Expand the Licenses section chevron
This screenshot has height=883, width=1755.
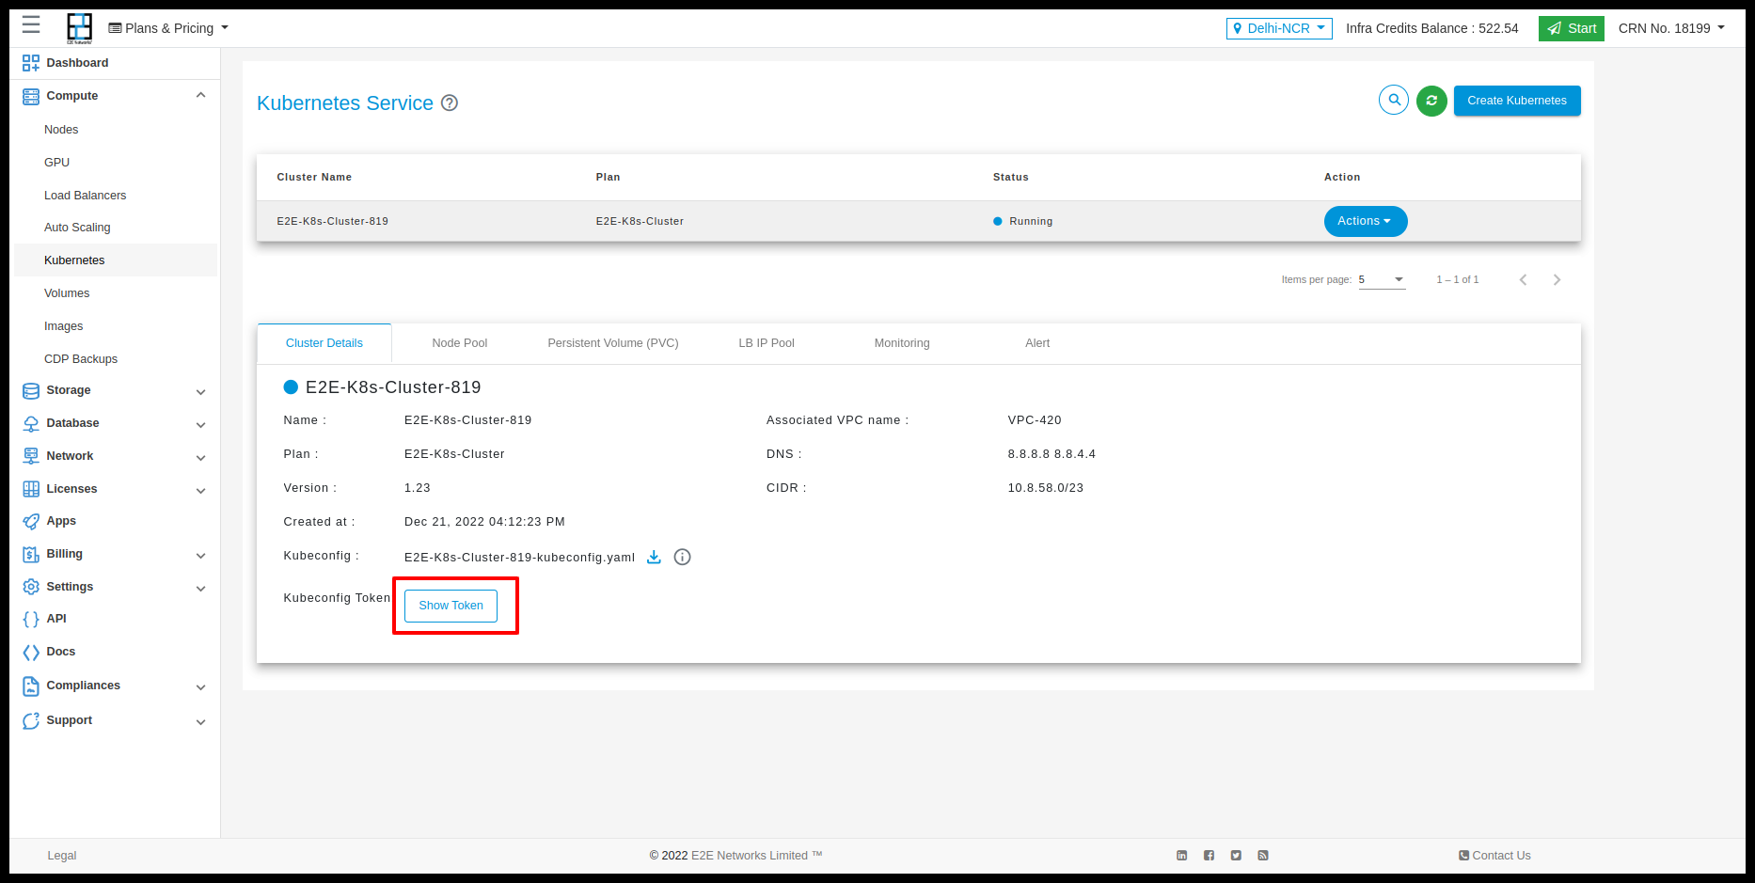(x=200, y=490)
